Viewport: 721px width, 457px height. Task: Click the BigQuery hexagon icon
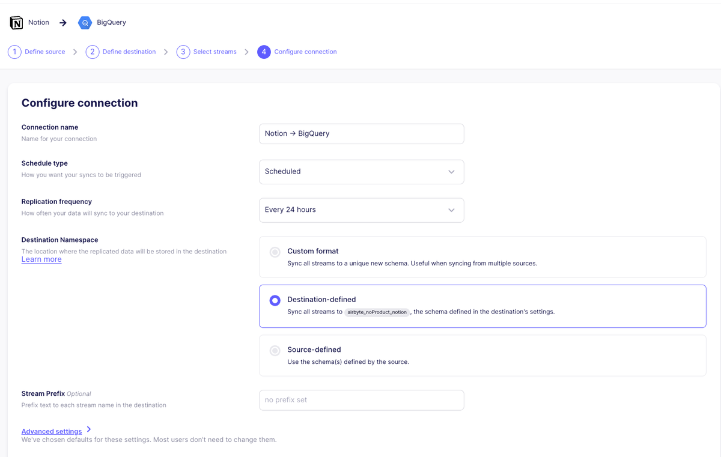(x=85, y=23)
